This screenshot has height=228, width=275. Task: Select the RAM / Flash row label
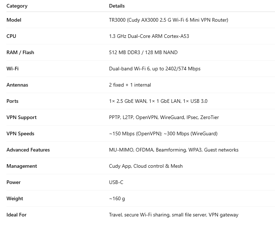click(20, 52)
